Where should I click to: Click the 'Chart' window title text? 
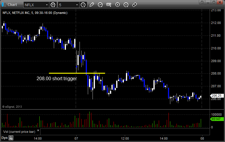[x=12, y=5]
